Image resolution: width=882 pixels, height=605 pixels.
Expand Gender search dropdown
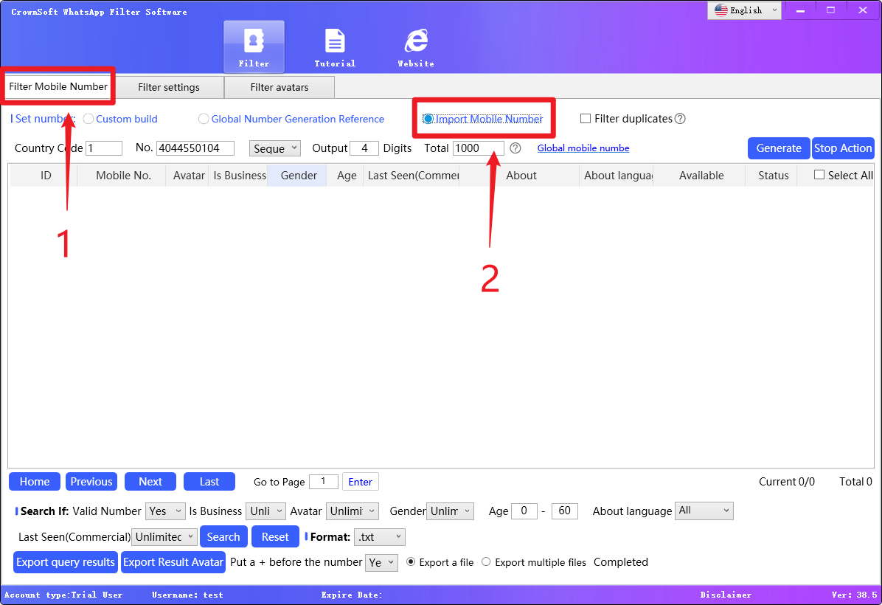(x=450, y=511)
